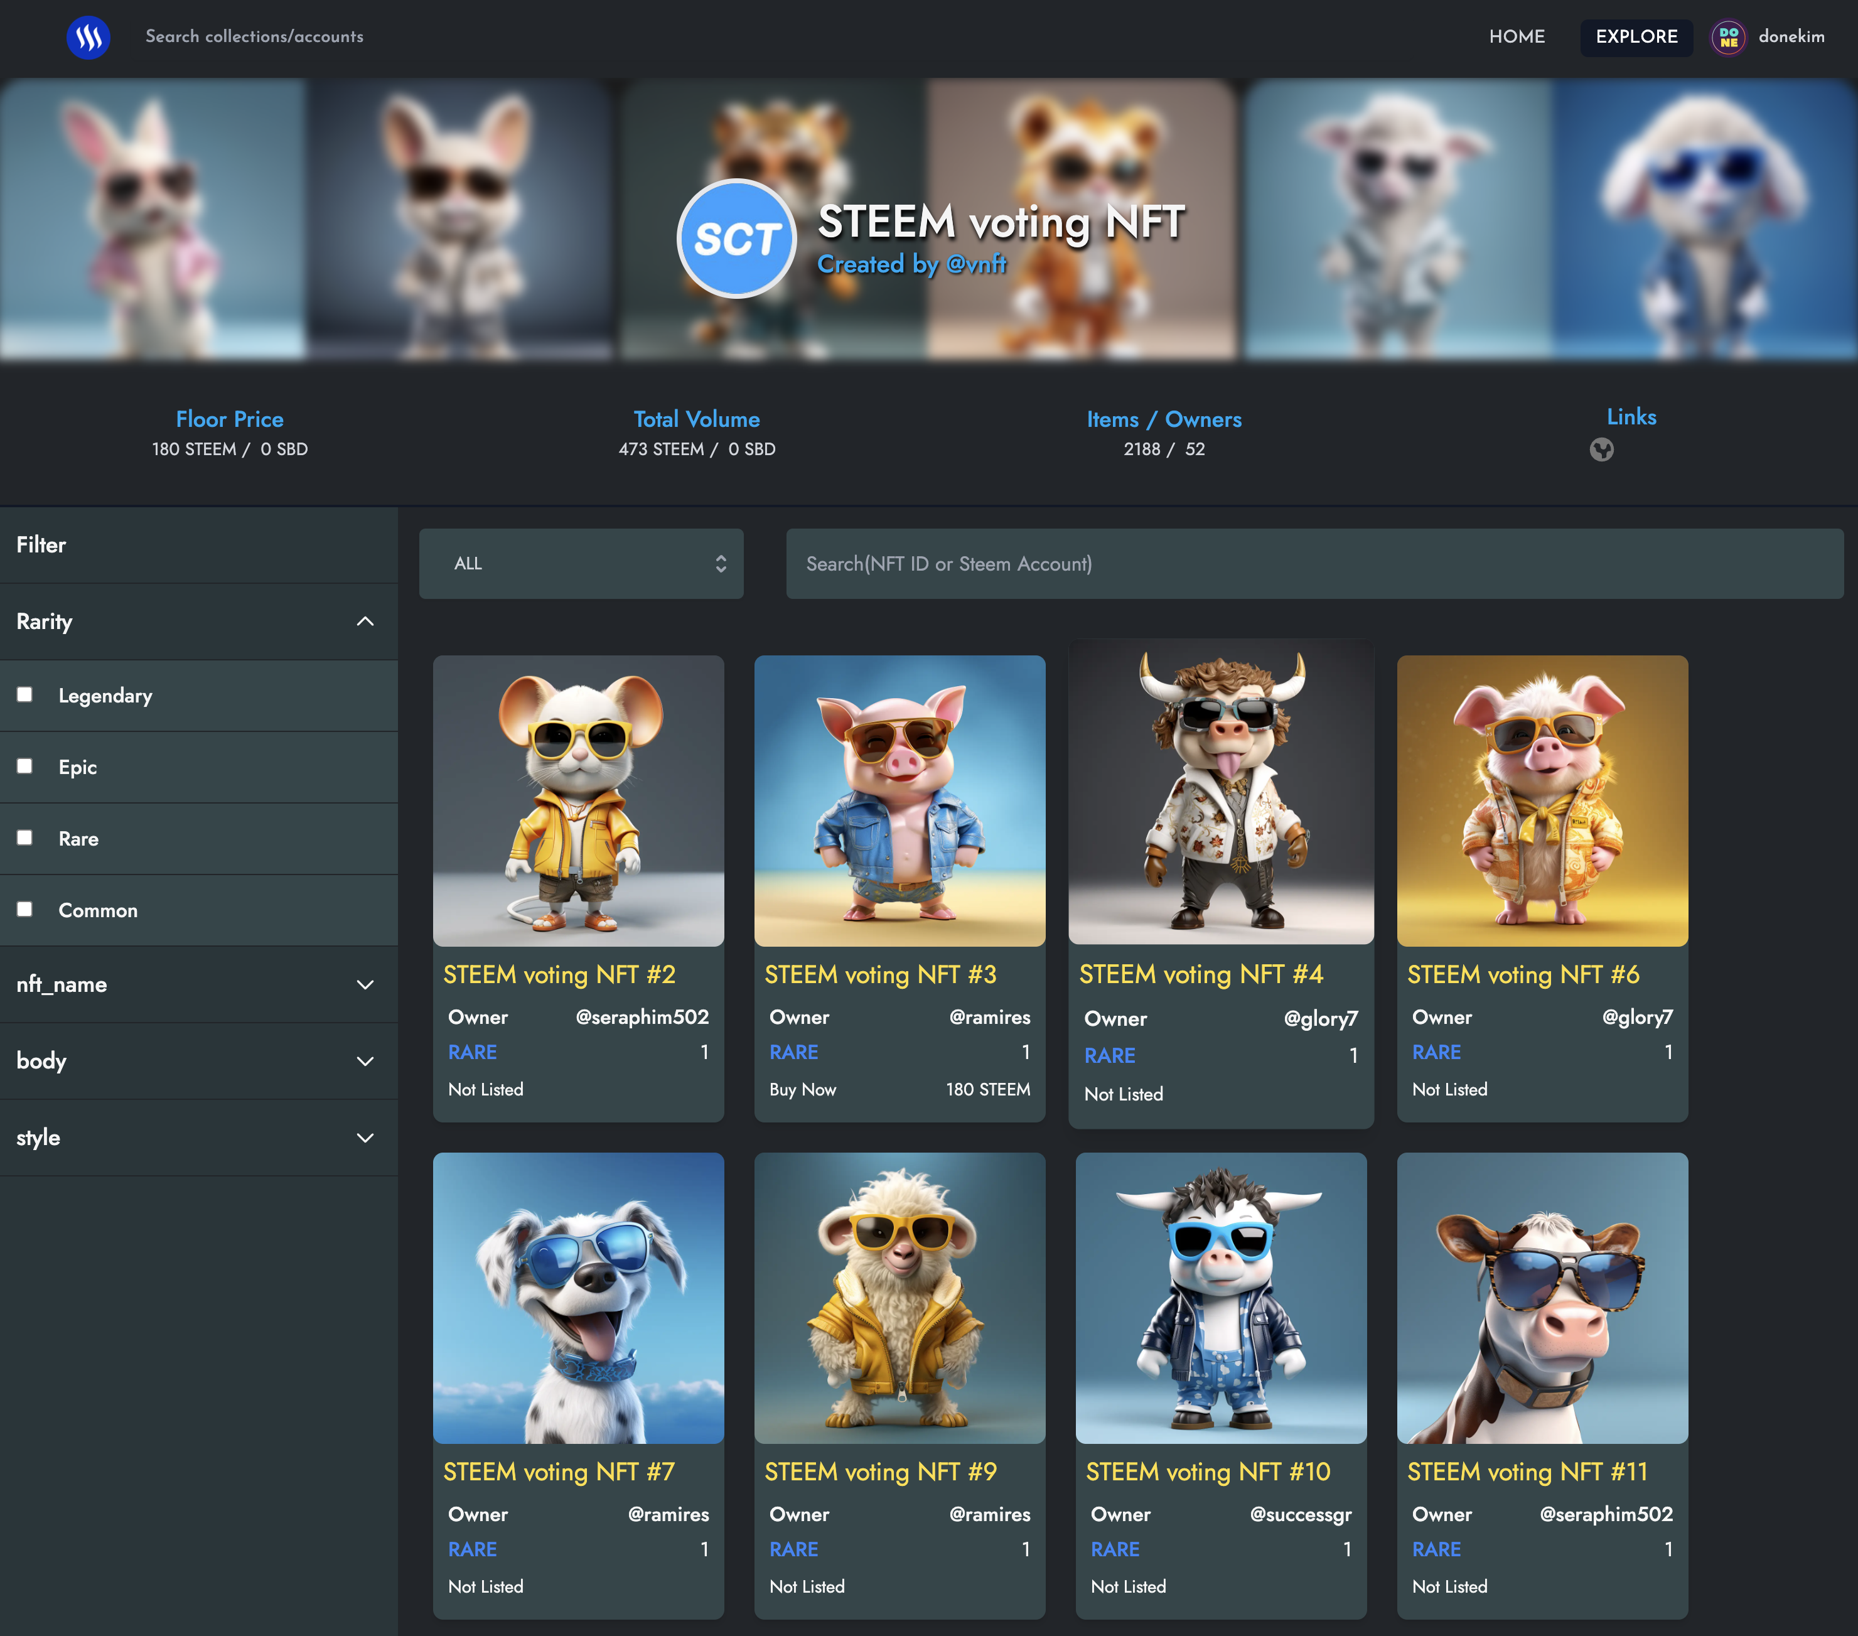1858x1636 pixels.
Task: Tick the Common rarity checkbox
Action: (26, 909)
